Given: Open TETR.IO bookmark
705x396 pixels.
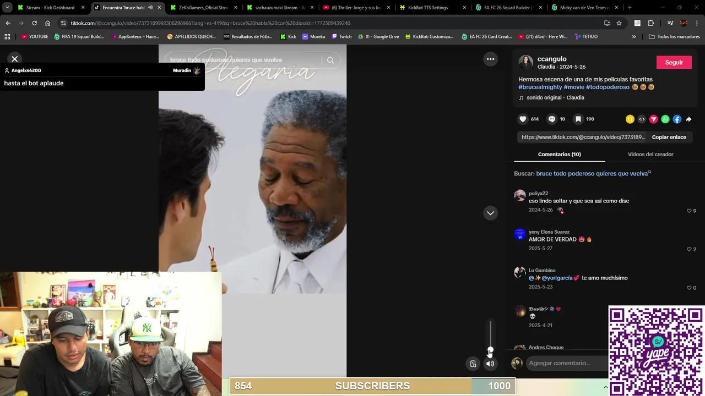Looking at the screenshot, I should (585, 37).
